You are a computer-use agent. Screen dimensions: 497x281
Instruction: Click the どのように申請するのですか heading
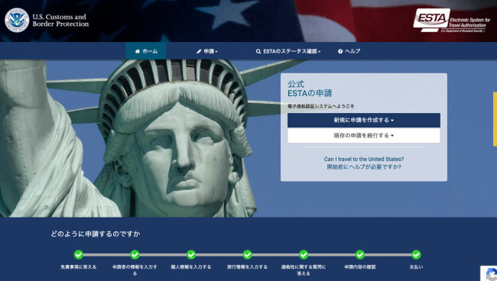(96, 234)
